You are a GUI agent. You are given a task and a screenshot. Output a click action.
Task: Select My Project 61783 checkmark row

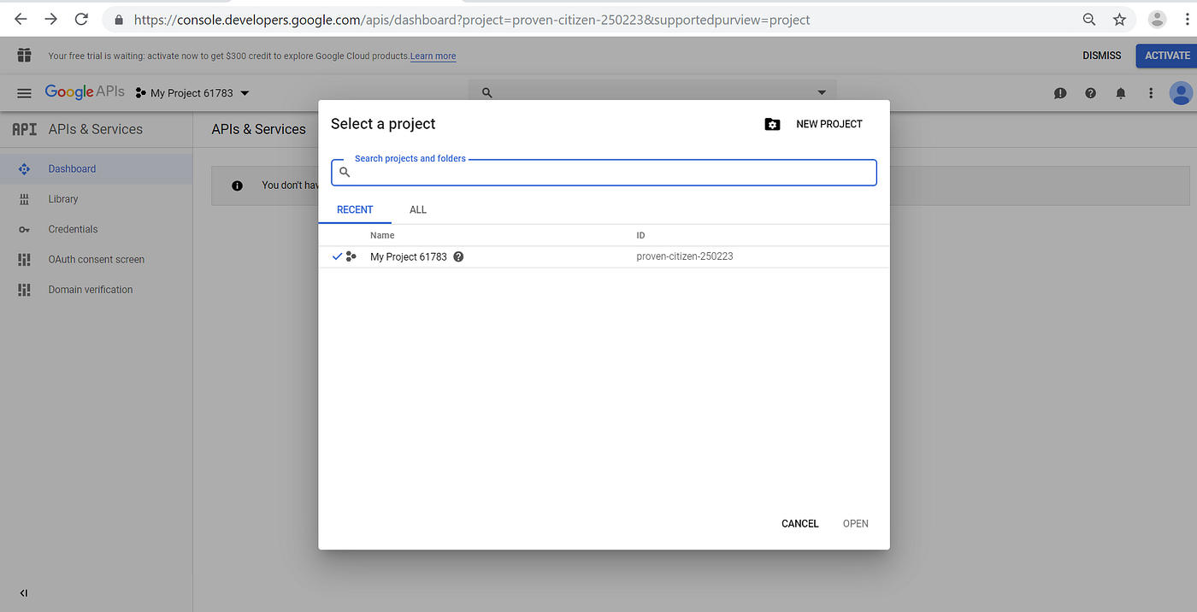click(x=409, y=256)
